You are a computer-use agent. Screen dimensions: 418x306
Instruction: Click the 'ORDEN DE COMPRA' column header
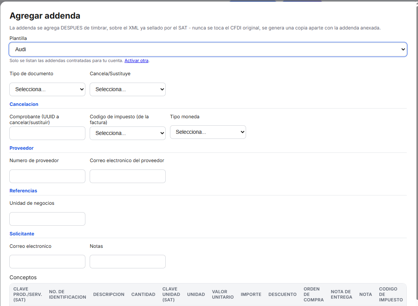tap(314, 294)
